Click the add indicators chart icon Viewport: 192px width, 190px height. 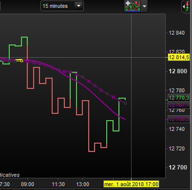133,6
